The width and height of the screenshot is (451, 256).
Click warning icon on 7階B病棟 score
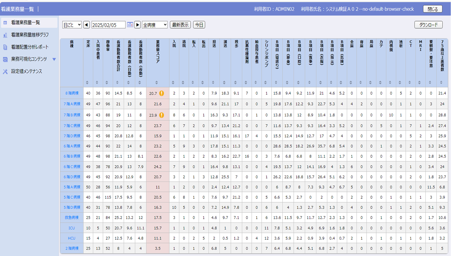[162, 115]
